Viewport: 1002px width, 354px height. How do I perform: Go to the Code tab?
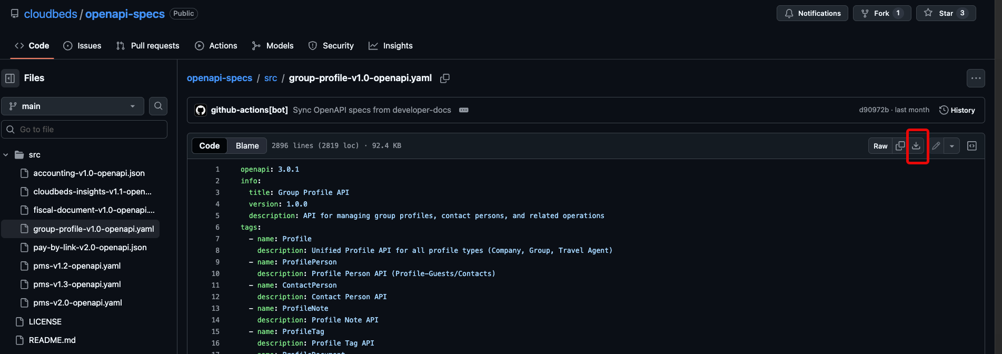tap(32, 46)
